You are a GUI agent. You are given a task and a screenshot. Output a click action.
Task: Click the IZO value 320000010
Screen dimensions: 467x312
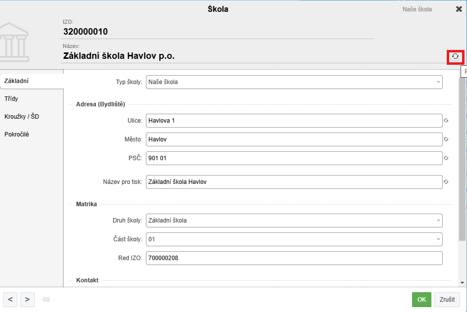(86, 32)
